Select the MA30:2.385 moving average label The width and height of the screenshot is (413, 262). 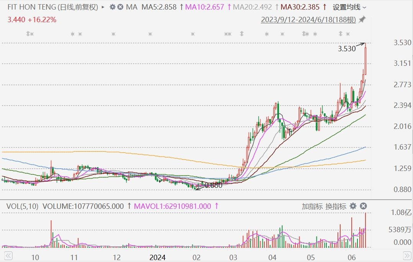click(x=300, y=7)
